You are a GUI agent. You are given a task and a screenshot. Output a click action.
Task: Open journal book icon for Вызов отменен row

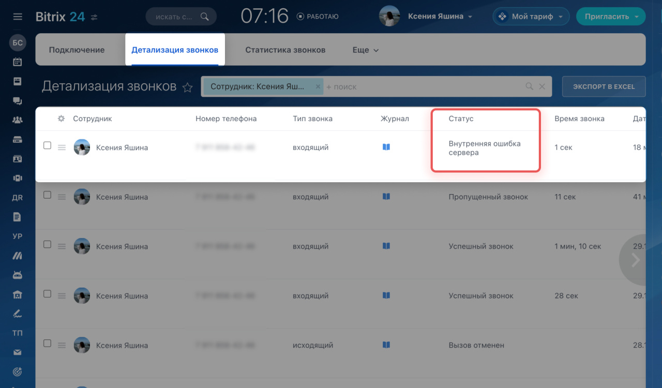[386, 345]
